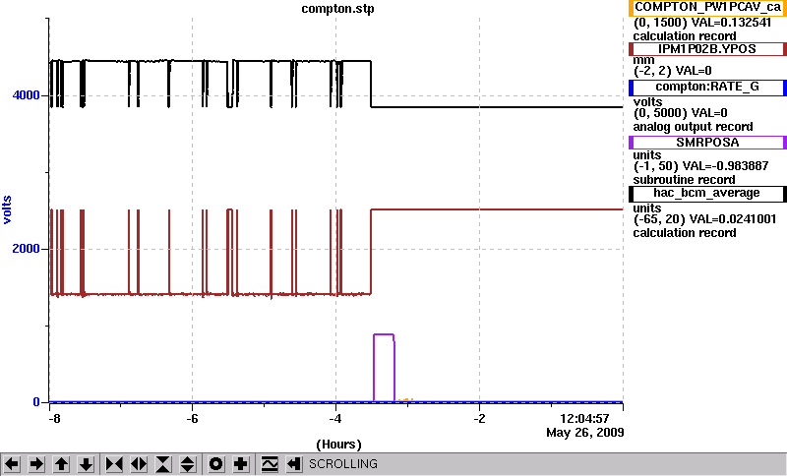Select the IPM1P02B.YPOS curve legend entry

click(707, 48)
